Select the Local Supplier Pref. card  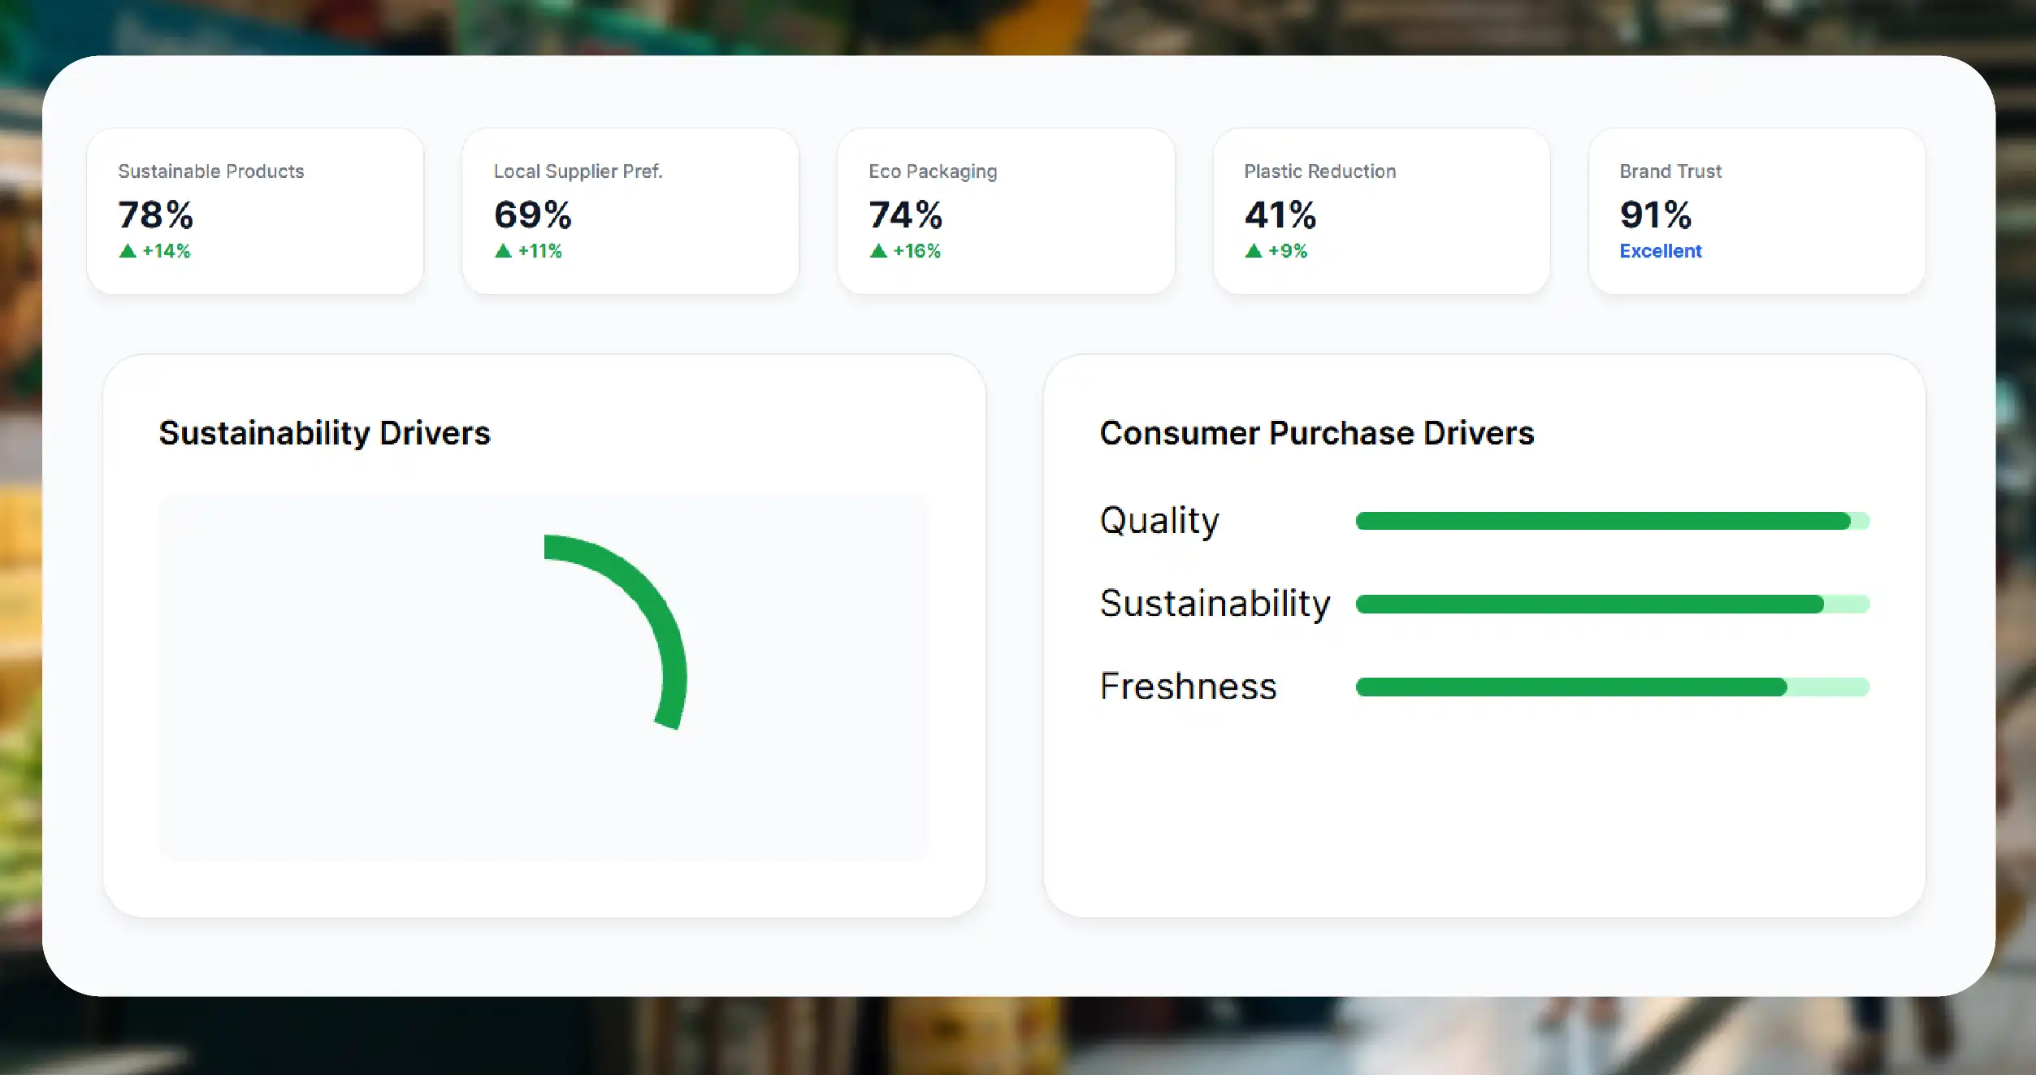(x=630, y=211)
